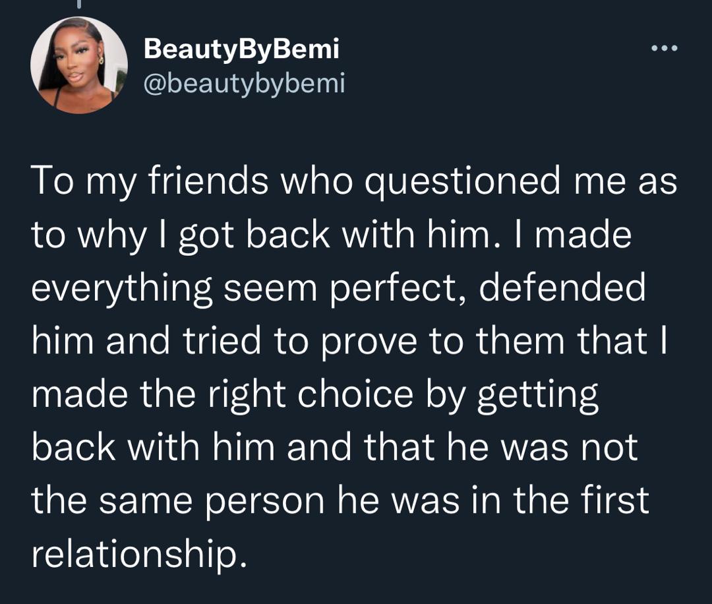The height and width of the screenshot is (604, 712).
Task: Open the BeautyByBemi display name link
Action: pyautogui.click(x=241, y=48)
